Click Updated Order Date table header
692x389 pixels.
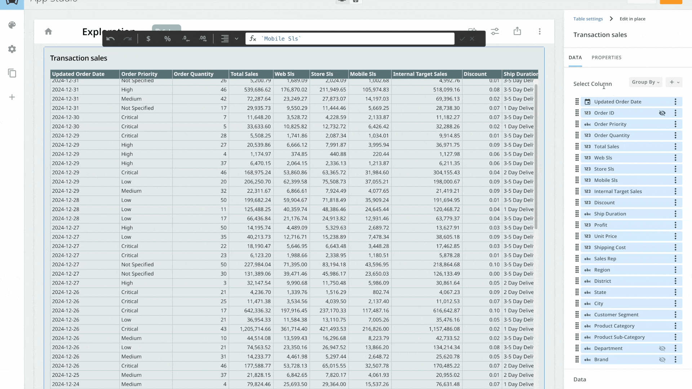pyautogui.click(x=85, y=74)
